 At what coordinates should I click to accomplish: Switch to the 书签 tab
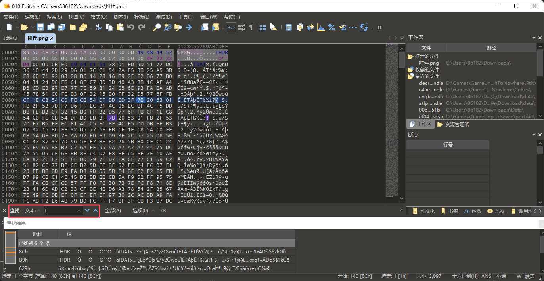[x=449, y=211]
